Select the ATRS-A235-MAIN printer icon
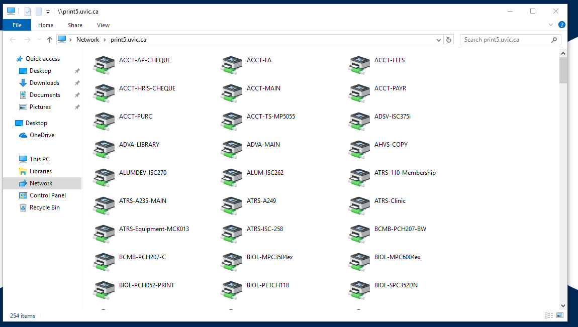 click(104, 205)
